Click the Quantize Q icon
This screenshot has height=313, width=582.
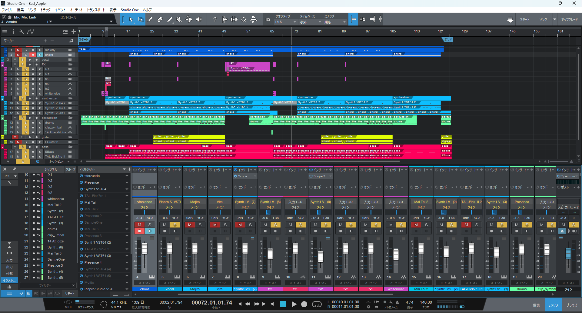(x=244, y=19)
